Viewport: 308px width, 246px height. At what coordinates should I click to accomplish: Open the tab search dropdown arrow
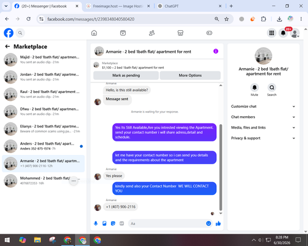click(x=6, y=6)
